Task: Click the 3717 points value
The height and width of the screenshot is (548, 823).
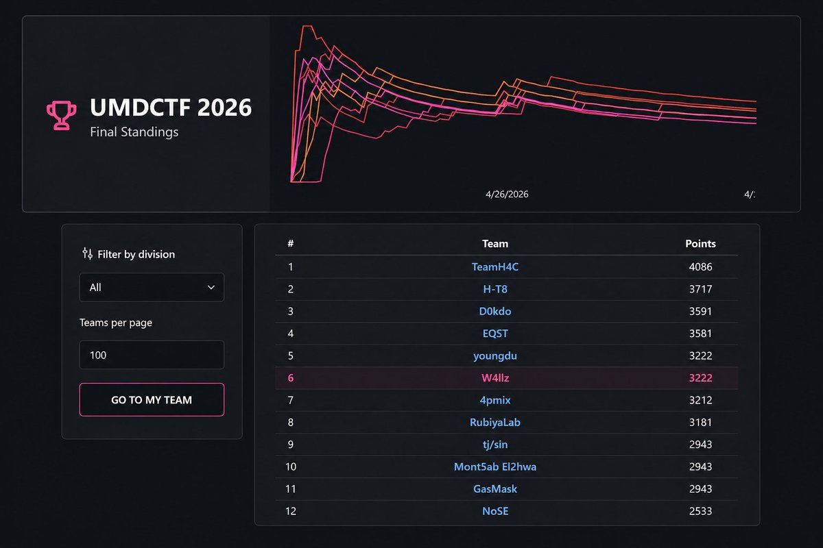Action: 700,289
